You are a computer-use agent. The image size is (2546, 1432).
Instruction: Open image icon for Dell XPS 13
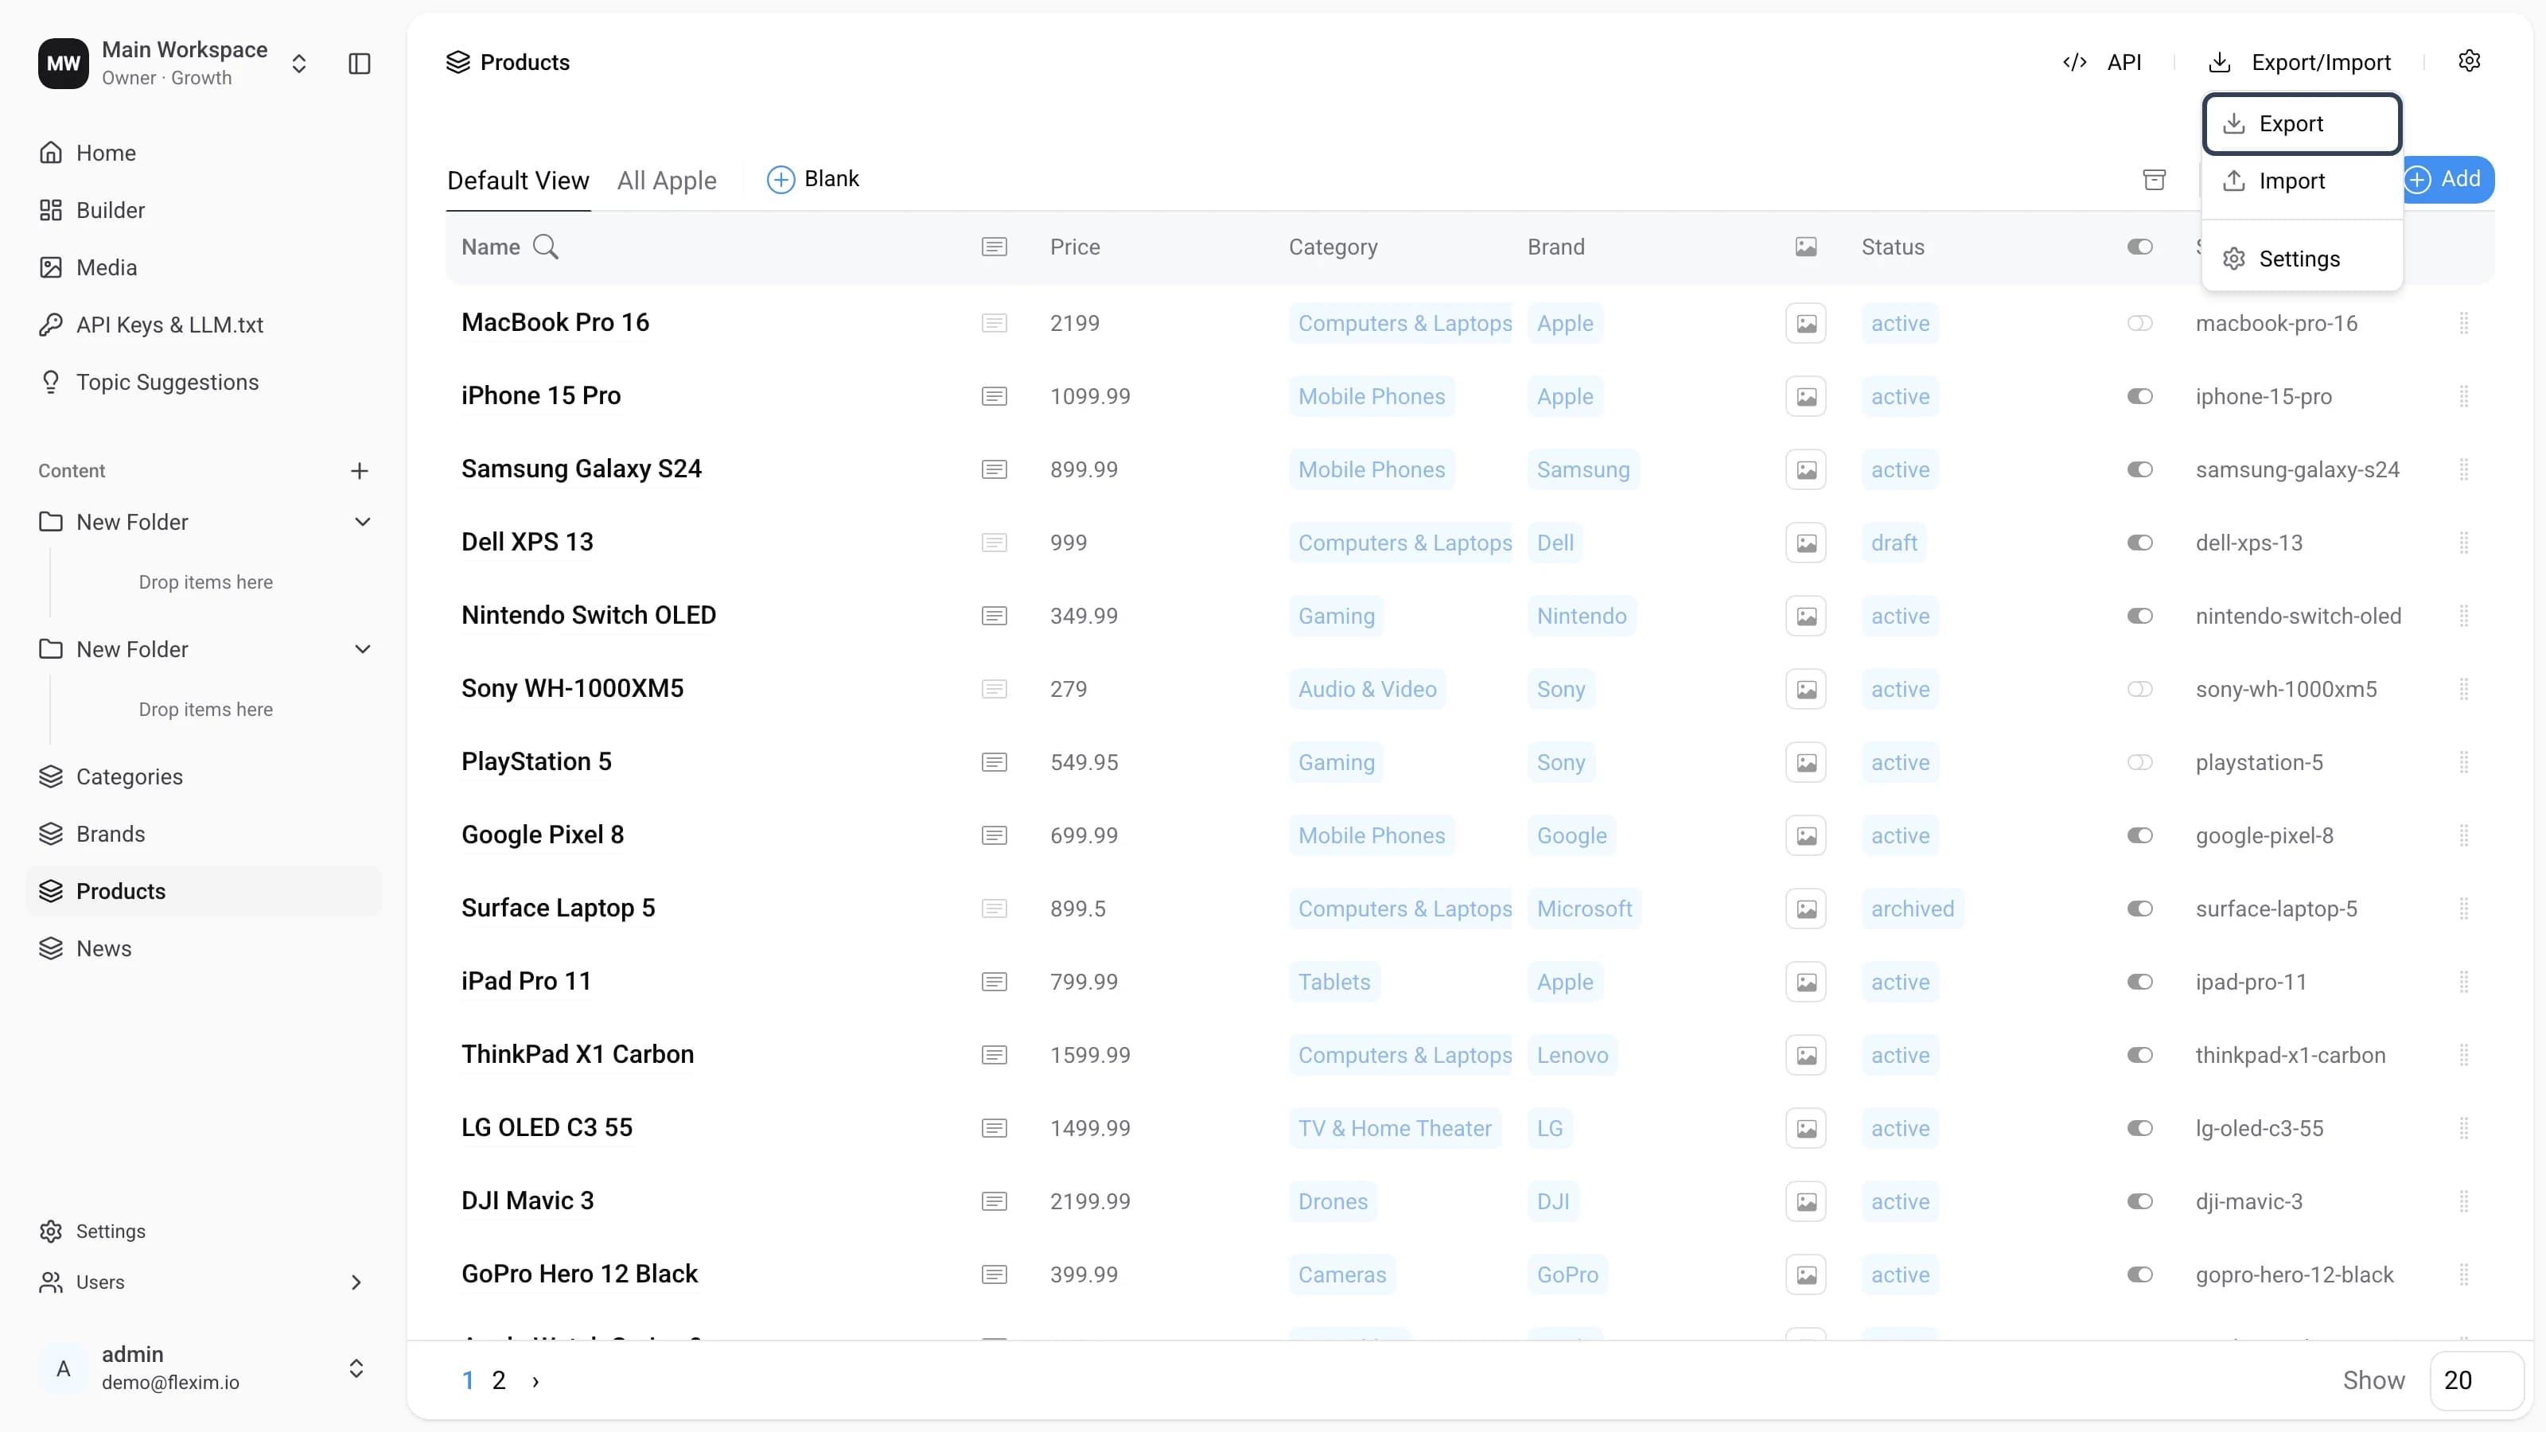[1806, 543]
